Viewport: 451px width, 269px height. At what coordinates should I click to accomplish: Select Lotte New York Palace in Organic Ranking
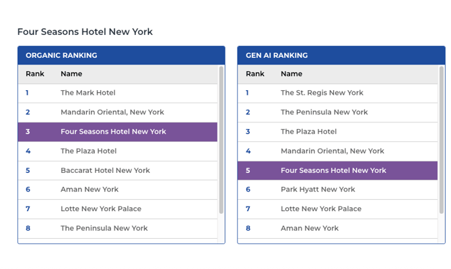pyautogui.click(x=101, y=209)
